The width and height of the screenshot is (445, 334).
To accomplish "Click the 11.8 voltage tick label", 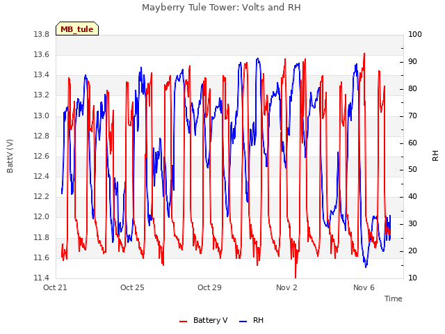I will (x=42, y=237).
